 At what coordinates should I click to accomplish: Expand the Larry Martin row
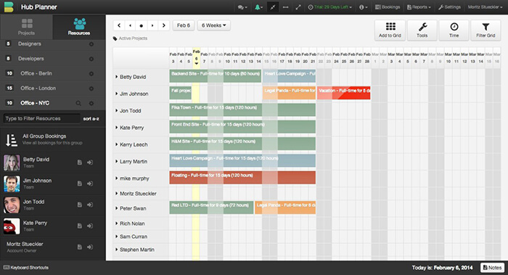pos(116,161)
